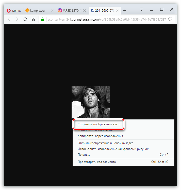
Task: Add page to bookmarks with heart icon
Action: coord(170,19)
